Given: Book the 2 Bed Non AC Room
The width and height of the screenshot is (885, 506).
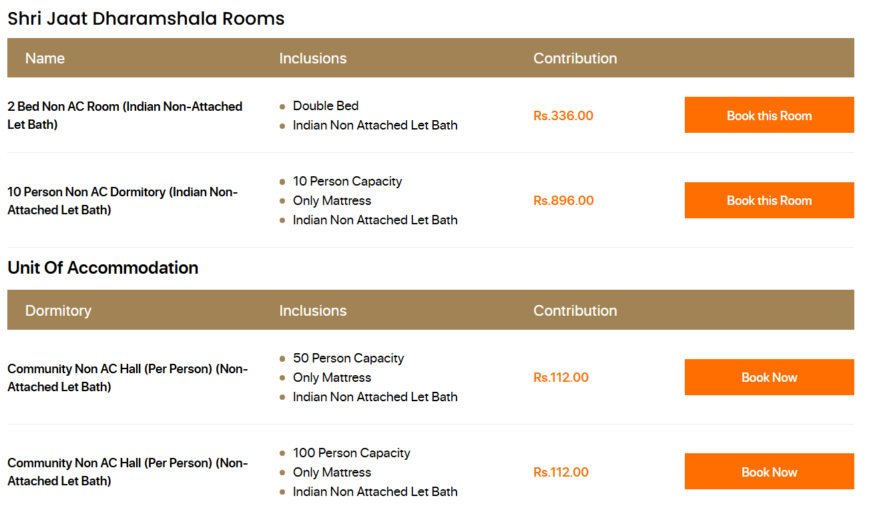Looking at the screenshot, I should [769, 115].
